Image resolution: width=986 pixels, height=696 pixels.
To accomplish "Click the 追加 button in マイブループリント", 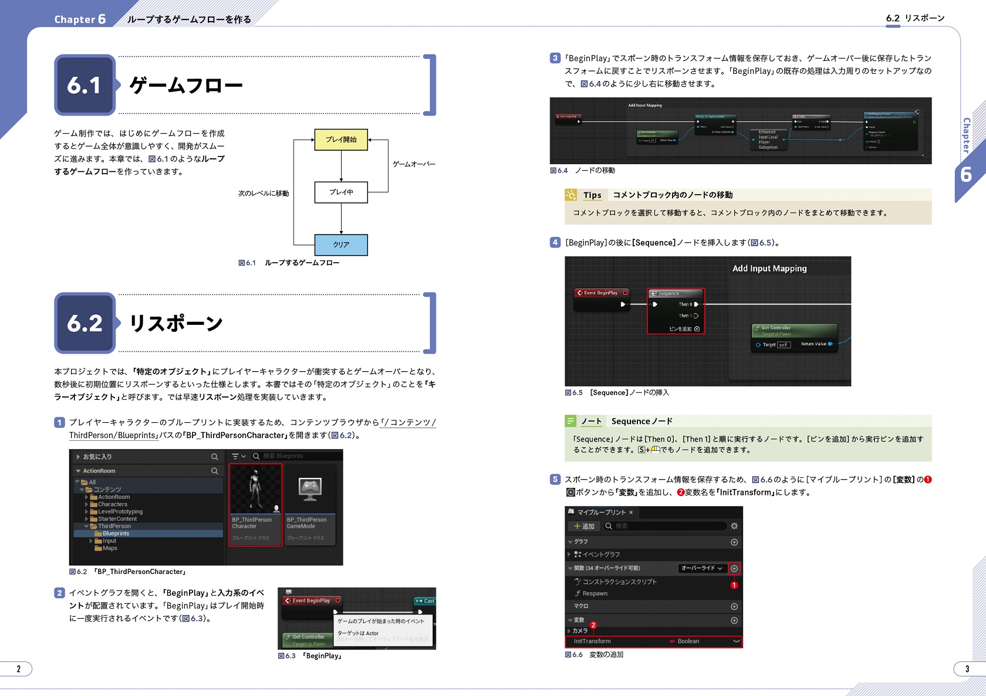I will (585, 526).
